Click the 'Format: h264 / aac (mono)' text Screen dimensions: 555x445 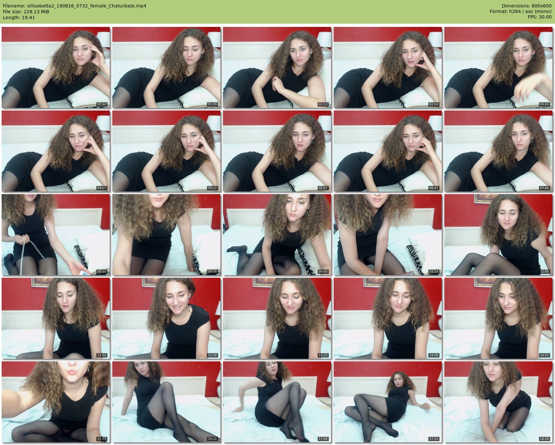(521, 11)
